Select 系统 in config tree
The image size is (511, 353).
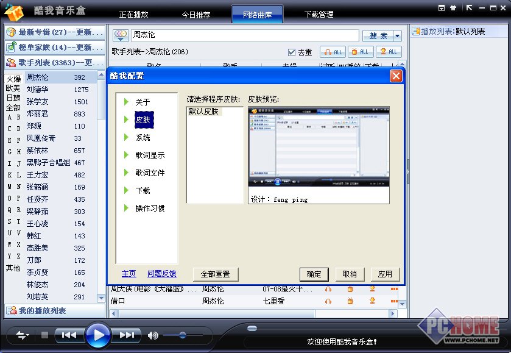click(143, 137)
